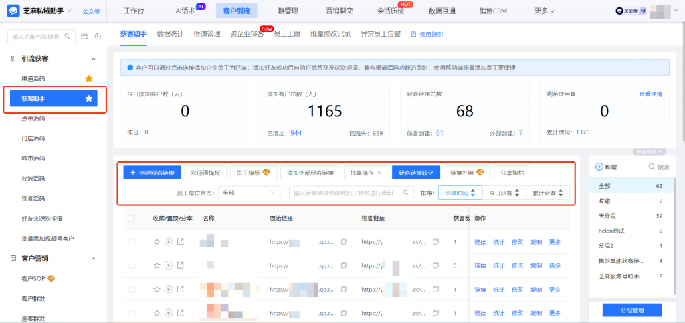Favorite the first link row with the star icon
The width and height of the screenshot is (685, 323).
(157, 242)
